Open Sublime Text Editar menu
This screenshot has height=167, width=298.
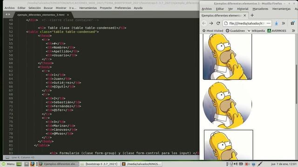point(21,8)
